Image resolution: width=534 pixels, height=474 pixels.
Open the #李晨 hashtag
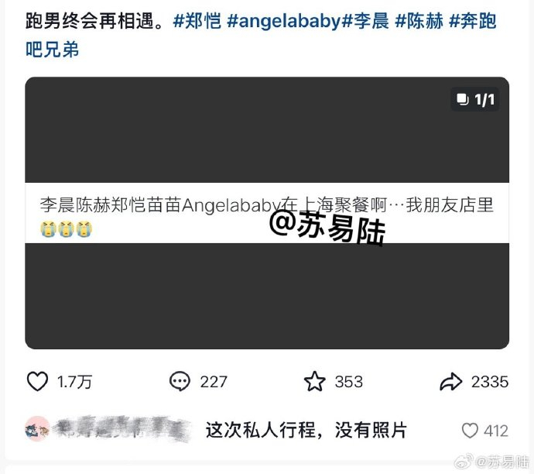[365, 21]
